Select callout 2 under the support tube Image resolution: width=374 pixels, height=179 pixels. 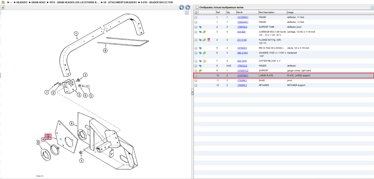pos(79,95)
